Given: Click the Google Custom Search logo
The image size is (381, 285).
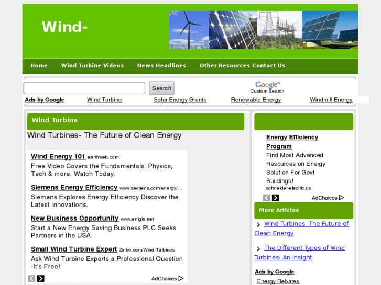Looking at the screenshot, I should (x=267, y=87).
